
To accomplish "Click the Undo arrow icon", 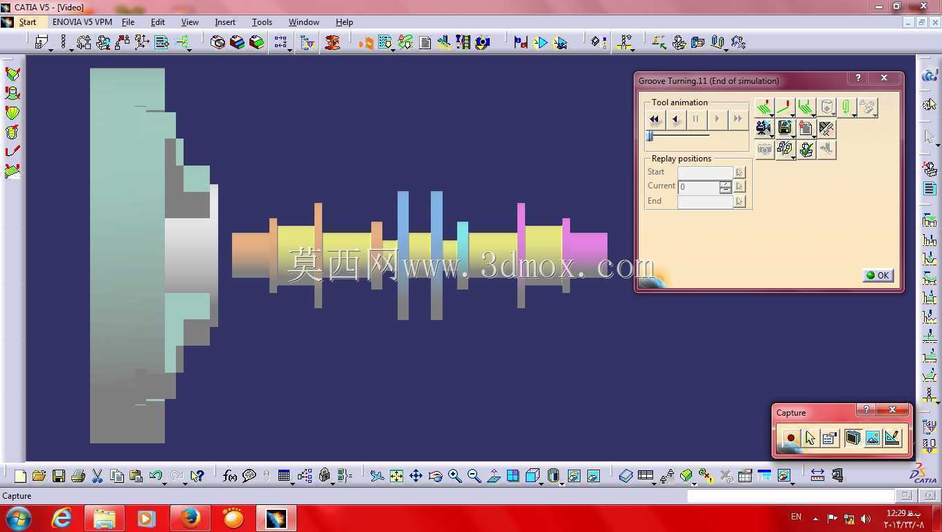I will pos(155,476).
